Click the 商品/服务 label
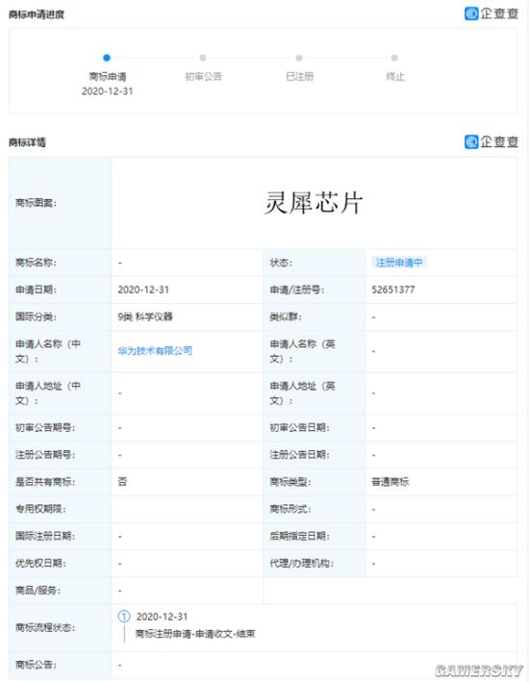Image resolution: width=529 pixels, height=682 pixels. click(38, 591)
